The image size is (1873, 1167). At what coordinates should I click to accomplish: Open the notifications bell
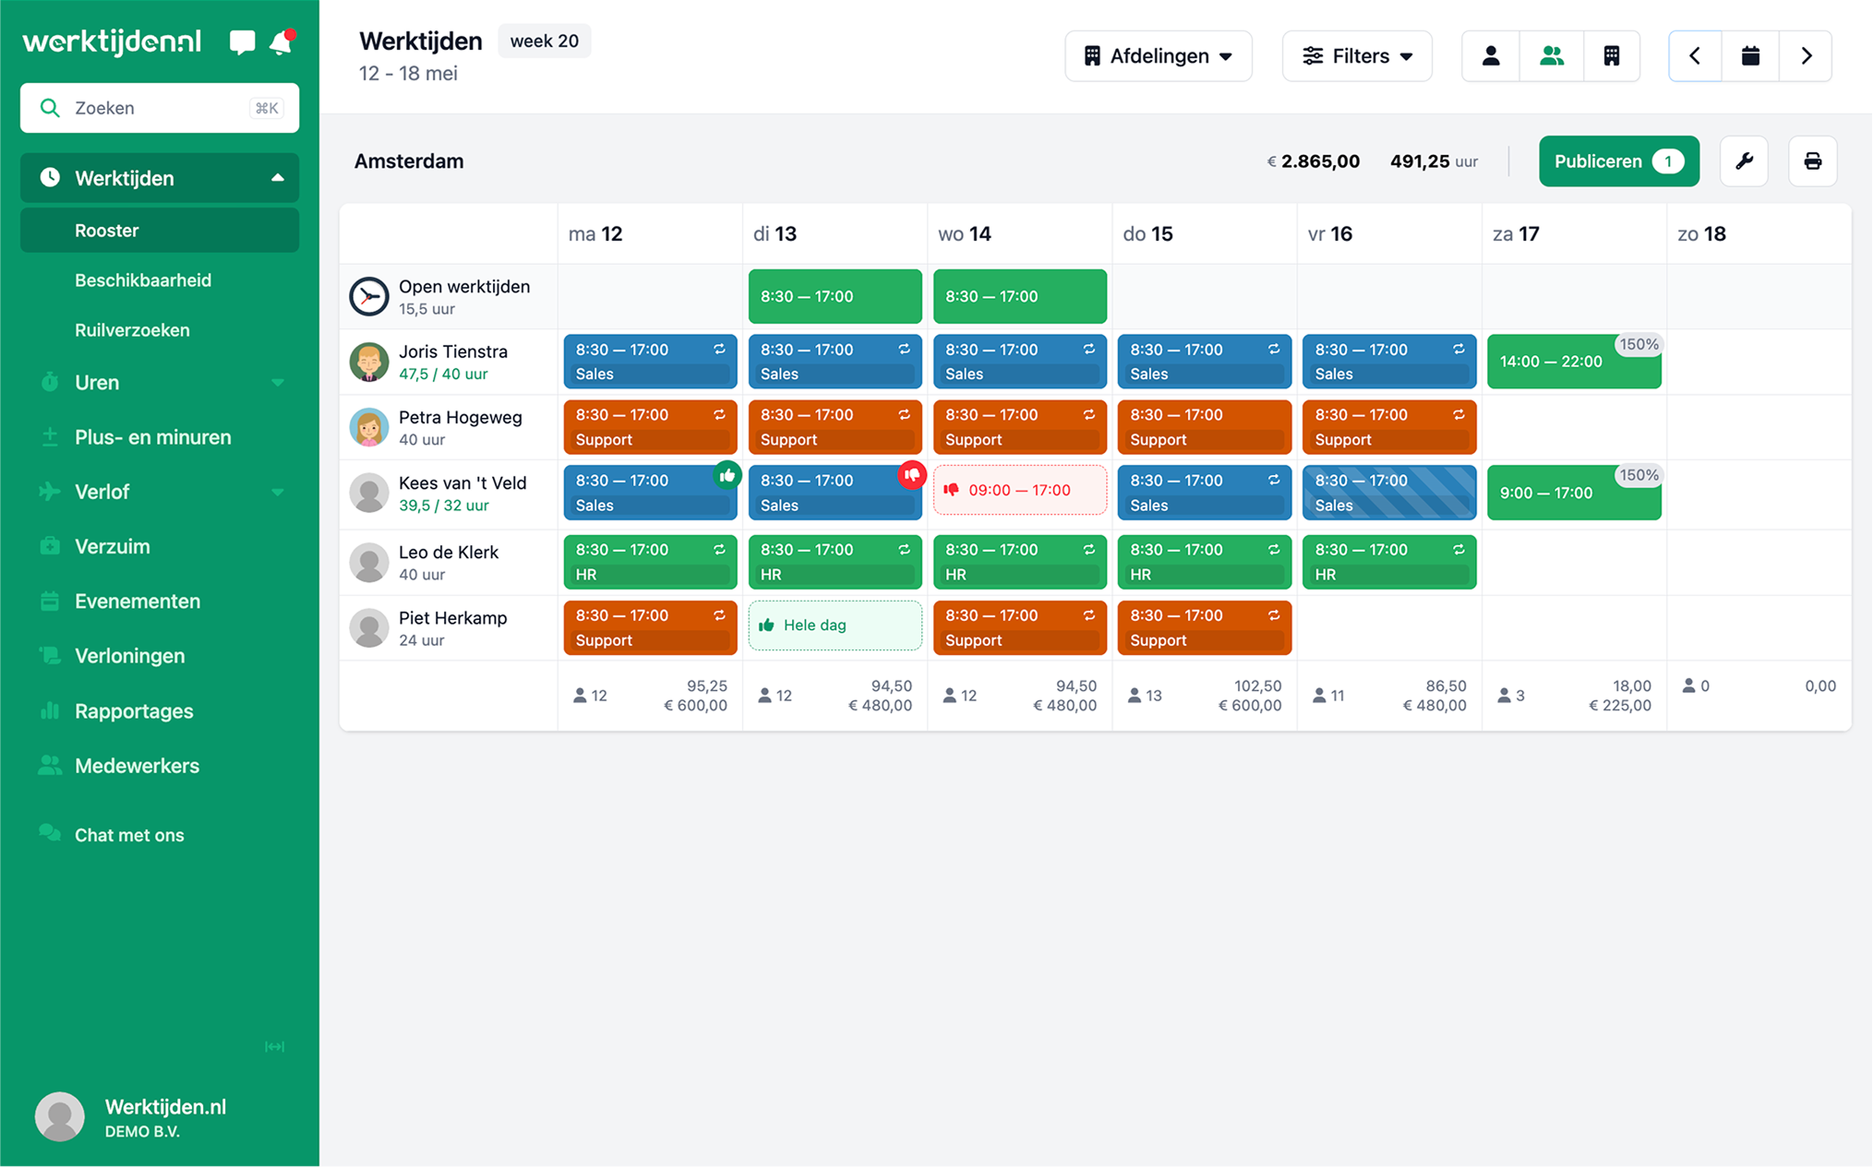[x=281, y=42]
